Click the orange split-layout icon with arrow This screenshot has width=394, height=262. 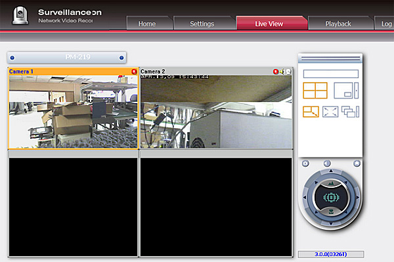click(x=311, y=112)
